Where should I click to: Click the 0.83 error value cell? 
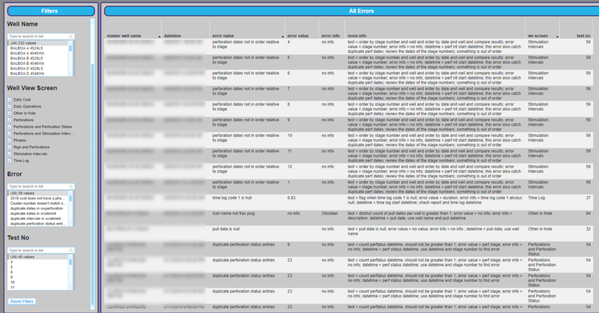point(291,198)
